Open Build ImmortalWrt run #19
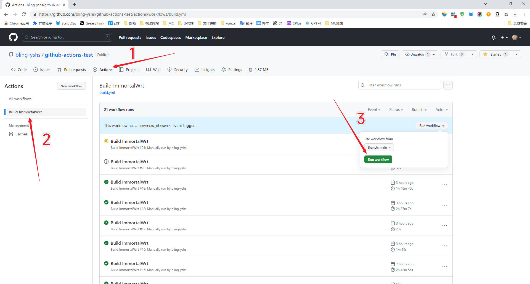Screen dimensions: 530x284 point(129,182)
